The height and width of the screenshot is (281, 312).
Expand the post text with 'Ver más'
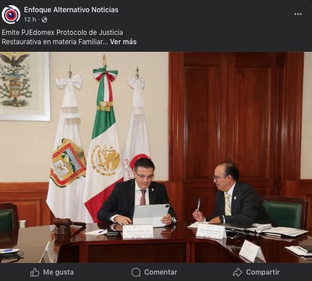click(x=123, y=42)
